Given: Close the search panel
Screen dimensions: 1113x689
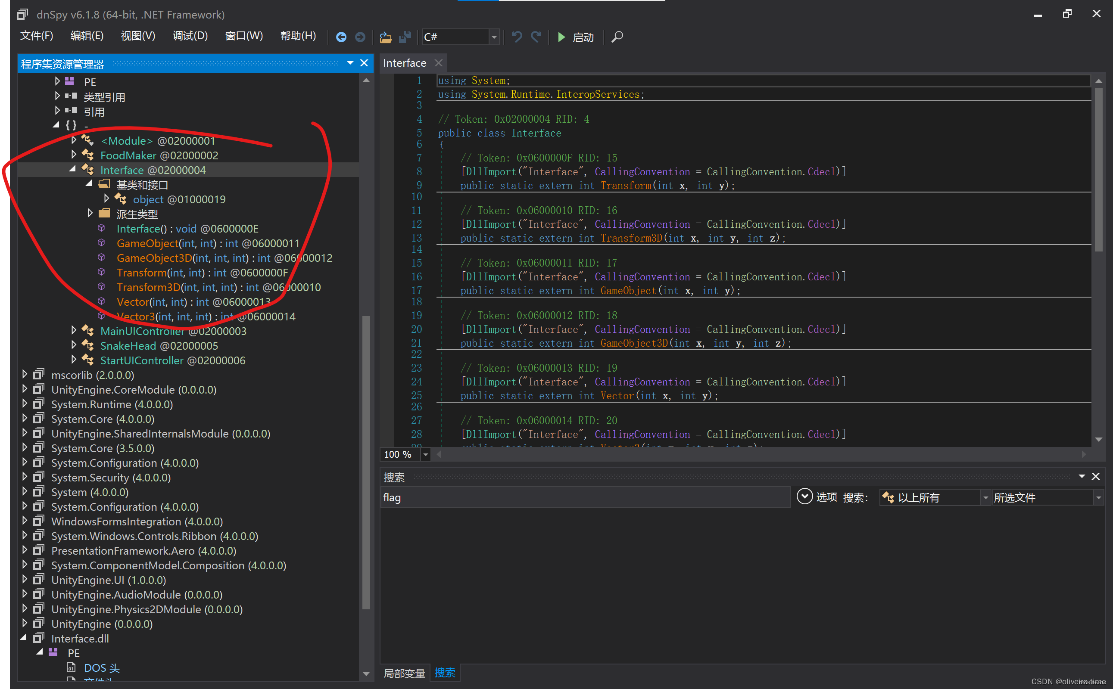Looking at the screenshot, I should pos(1096,476).
